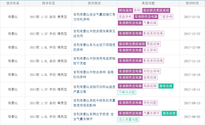
Task: Select the 车身附件及电器 门窗异响 tag
Action: [x=154, y=17]
